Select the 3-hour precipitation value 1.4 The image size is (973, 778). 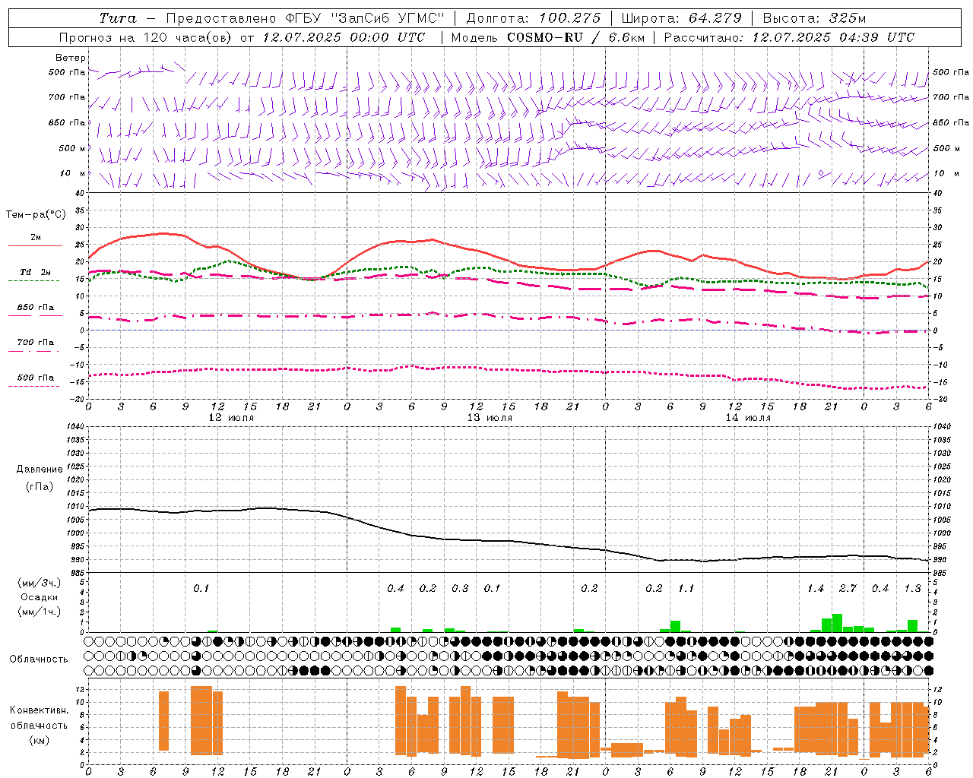click(x=815, y=589)
